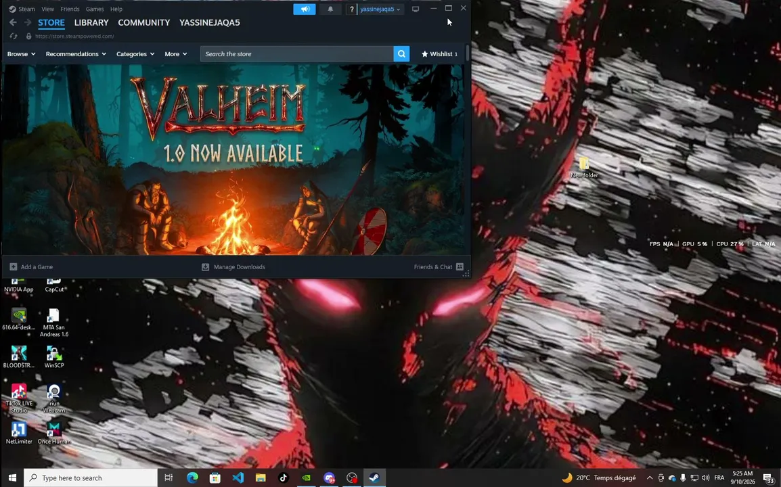The image size is (781, 487).
Task: Switch to the LIBRARY tab
Action: point(91,22)
